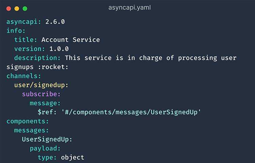Click the message key under subscribe
The width and height of the screenshot is (255, 163).
(x=45, y=103)
